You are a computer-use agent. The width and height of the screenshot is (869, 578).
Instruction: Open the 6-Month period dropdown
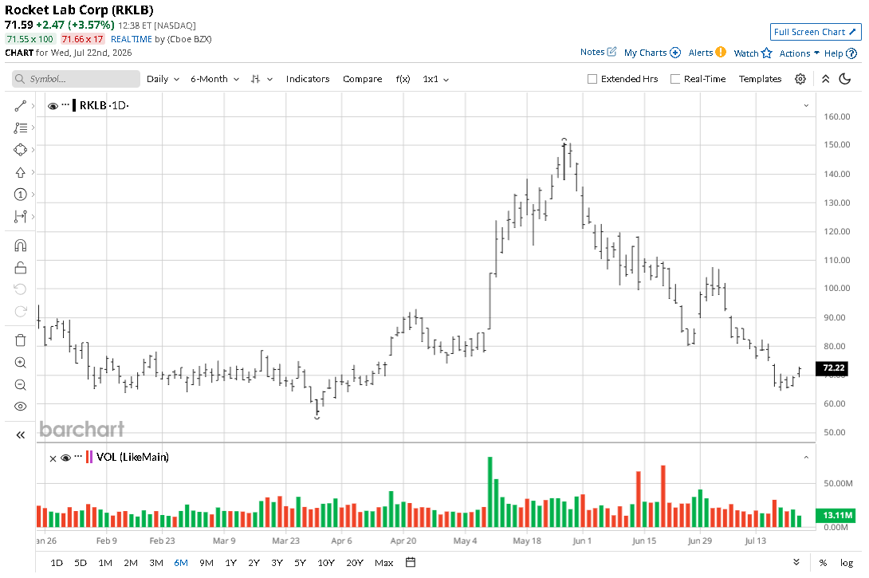(214, 79)
